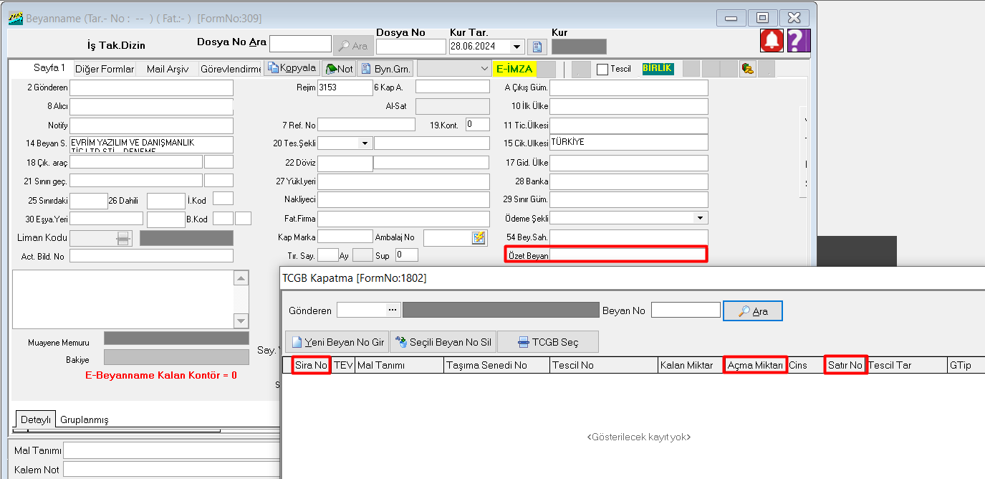
Task: Select the Gruplanmış tab
Action: click(x=84, y=419)
